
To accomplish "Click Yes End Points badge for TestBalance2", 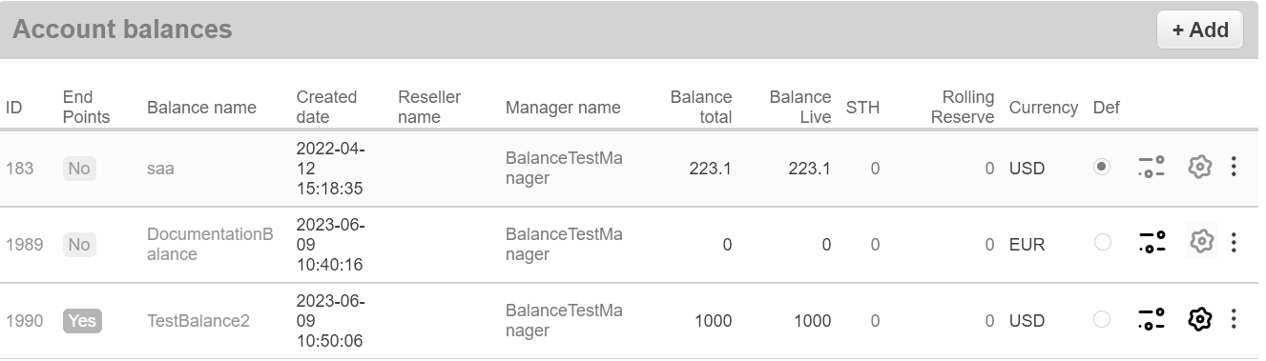I will point(82,321).
